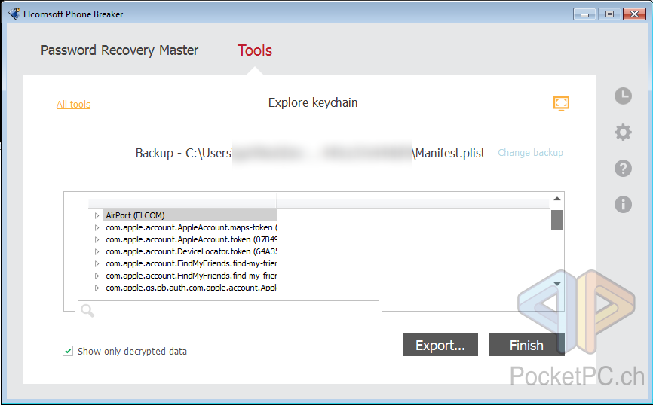
Task: Click the Elcomsoft Phone Breaker title icon
Action: click(14, 14)
